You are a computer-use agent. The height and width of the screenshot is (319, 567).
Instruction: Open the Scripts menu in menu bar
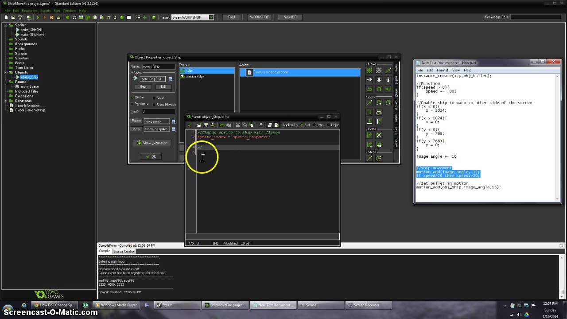(x=46, y=11)
